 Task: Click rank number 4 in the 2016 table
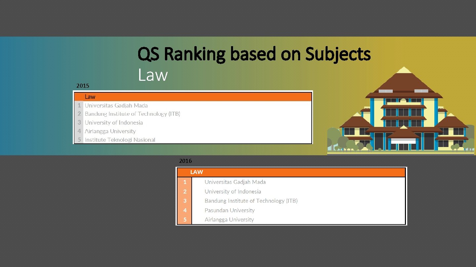[x=185, y=210]
